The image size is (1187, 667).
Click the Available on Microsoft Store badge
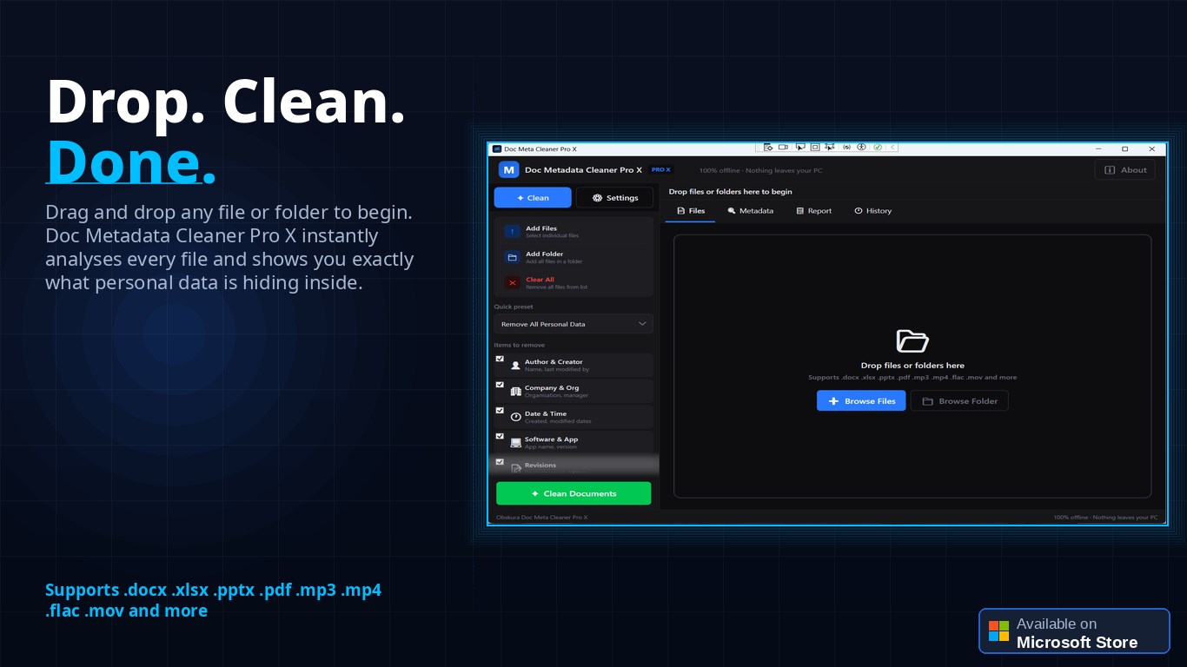[1074, 631]
